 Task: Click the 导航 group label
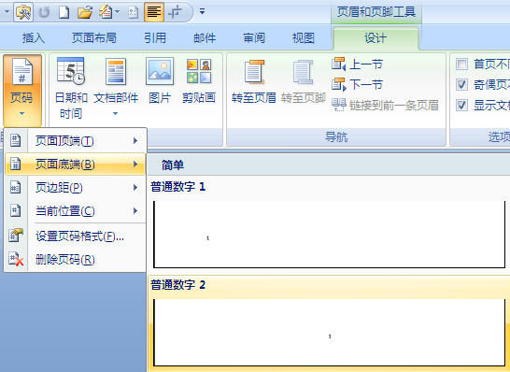click(336, 137)
